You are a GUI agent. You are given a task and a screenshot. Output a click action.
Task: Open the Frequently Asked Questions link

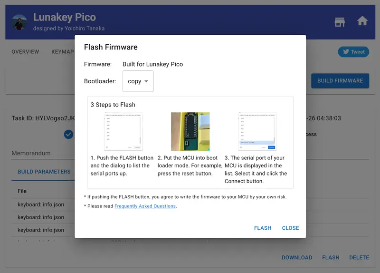145,206
